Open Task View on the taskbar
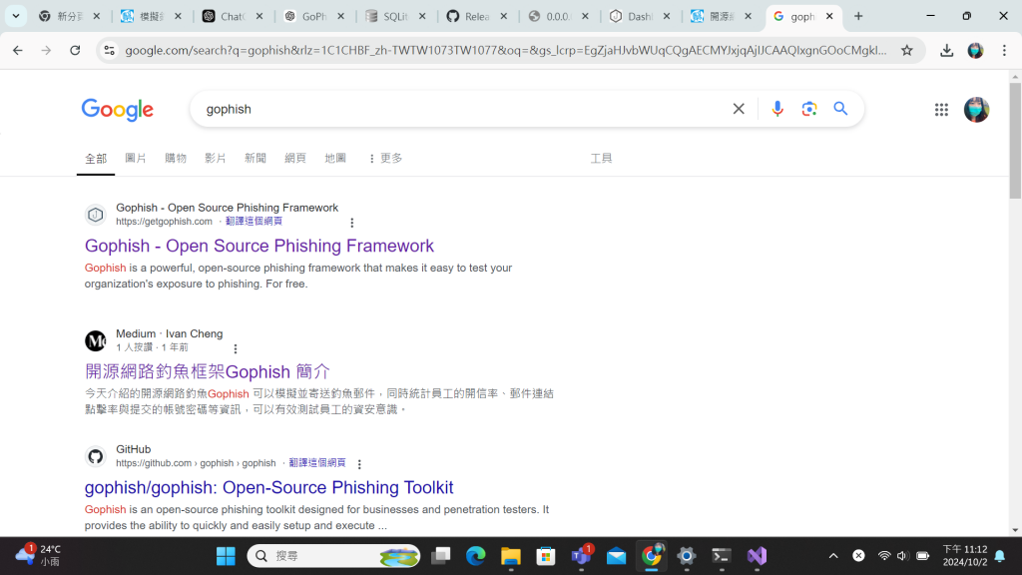The width and height of the screenshot is (1022, 575). (x=441, y=556)
